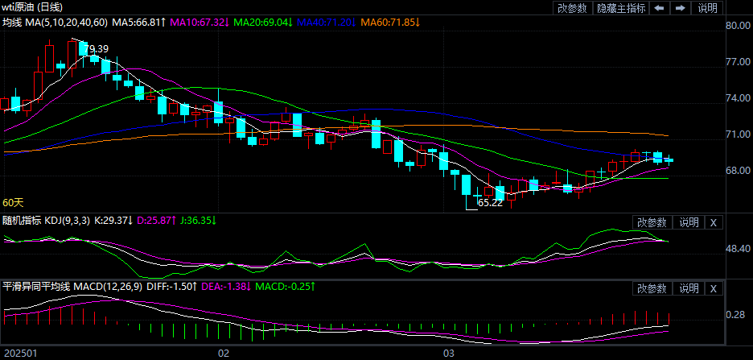Click the 均线 MA(5,10,20,40,60) indicator label
The width and height of the screenshot is (753, 360).
[55, 21]
